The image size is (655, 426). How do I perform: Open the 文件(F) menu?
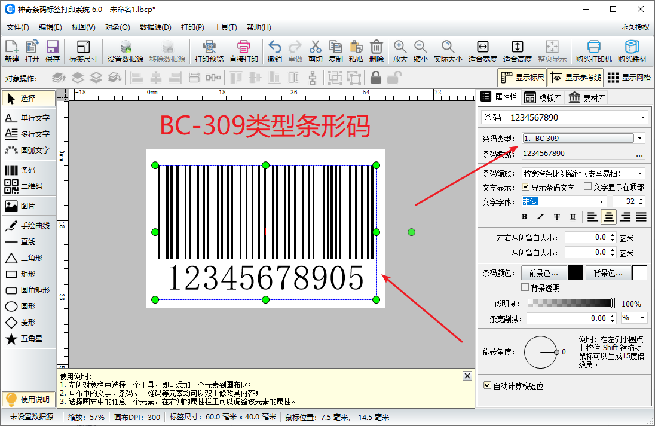click(x=17, y=27)
